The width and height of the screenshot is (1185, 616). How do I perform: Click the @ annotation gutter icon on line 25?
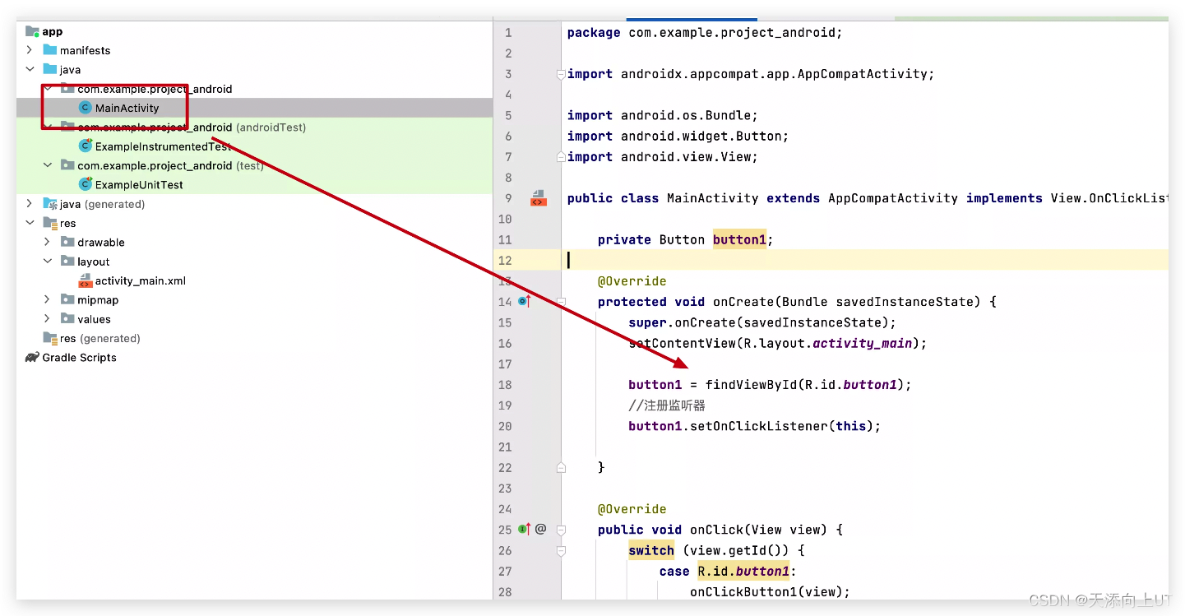[540, 529]
